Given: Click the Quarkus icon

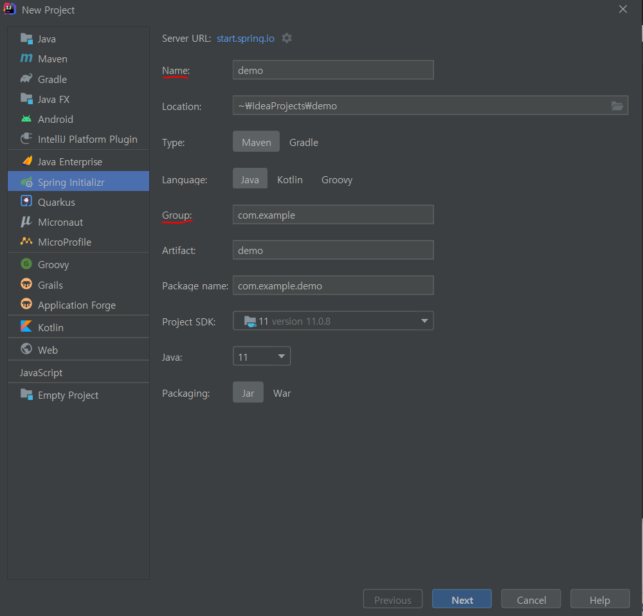Looking at the screenshot, I should [x=26, y=201].
